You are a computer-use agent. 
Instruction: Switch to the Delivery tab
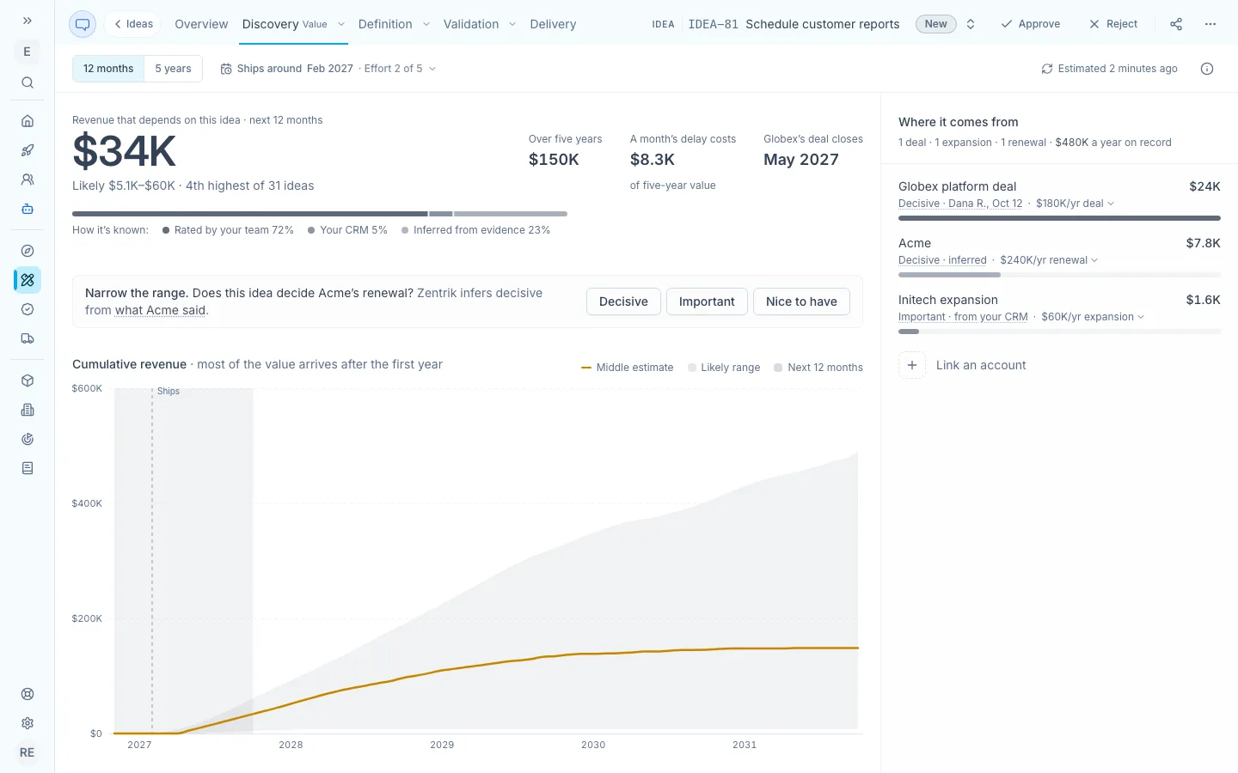553,24
